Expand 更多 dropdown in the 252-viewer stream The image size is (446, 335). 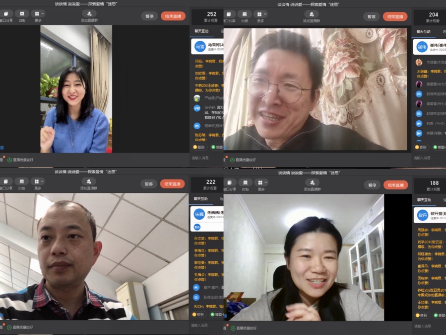(38, 14)
